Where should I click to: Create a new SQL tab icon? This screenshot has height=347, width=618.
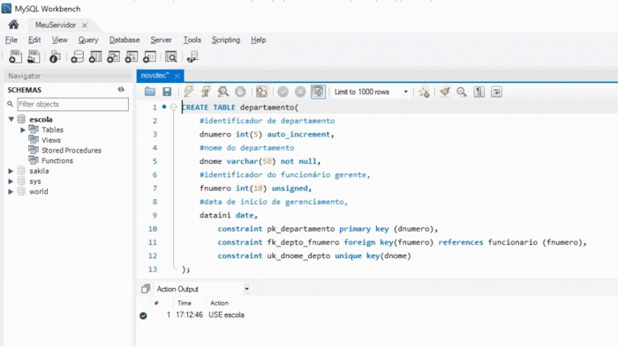tap(15, 57)
